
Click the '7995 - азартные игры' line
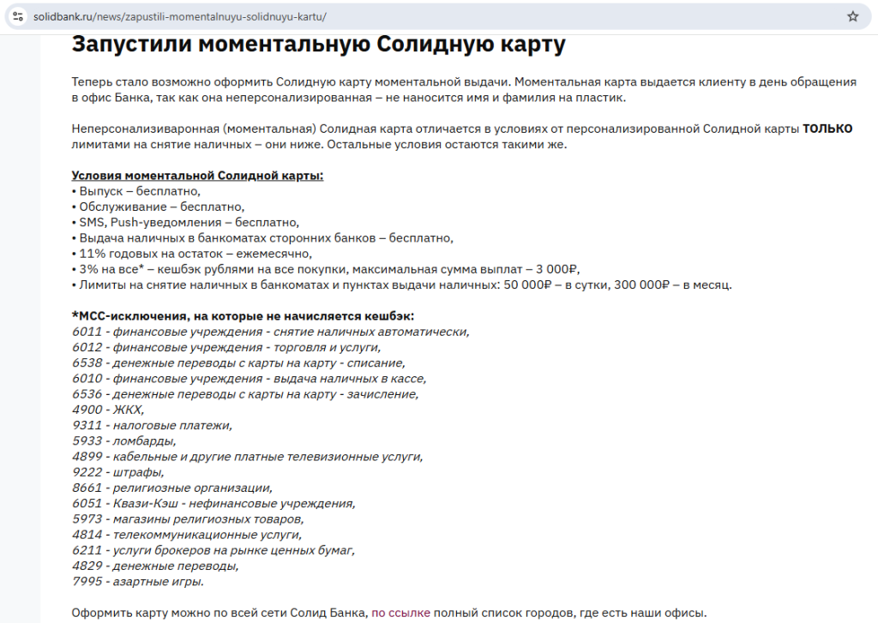138,583
